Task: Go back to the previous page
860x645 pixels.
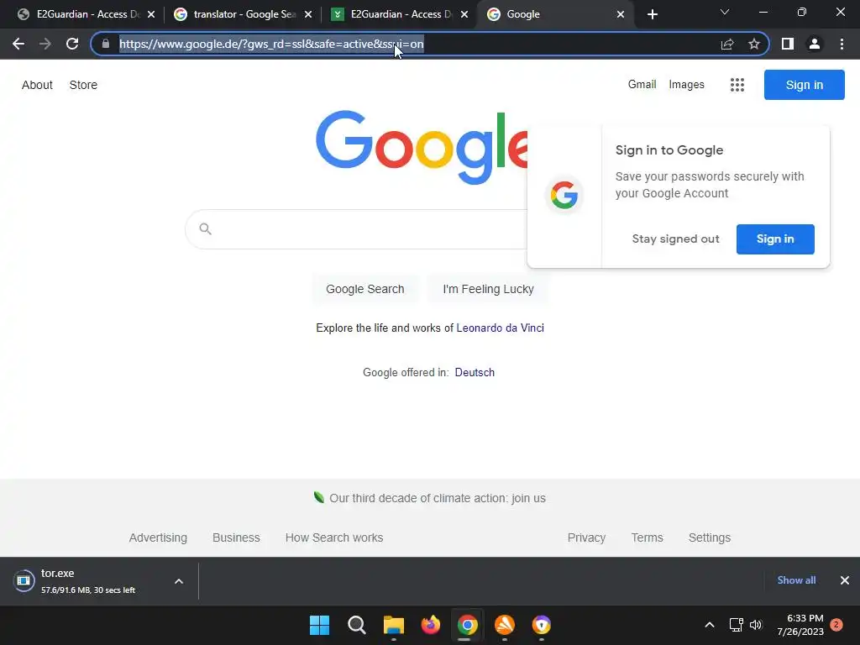Action: [x=18, y=44]
